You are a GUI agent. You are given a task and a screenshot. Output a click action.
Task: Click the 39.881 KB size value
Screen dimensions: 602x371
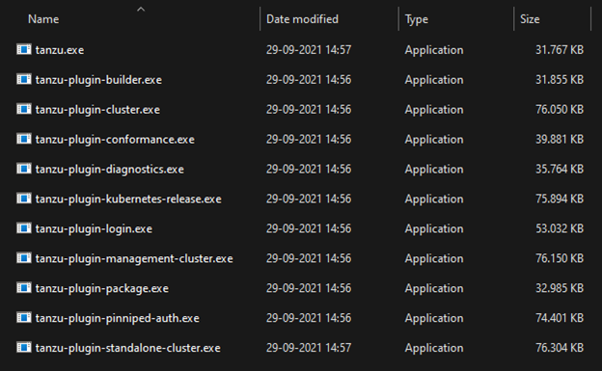560,139
